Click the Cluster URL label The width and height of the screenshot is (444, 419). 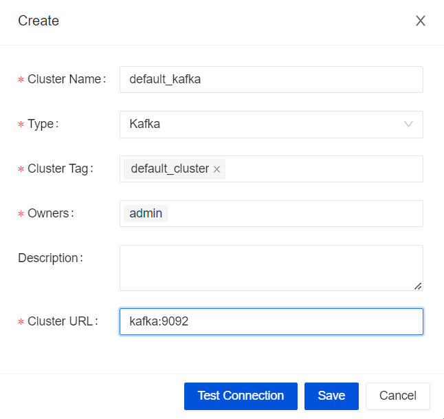62,321
